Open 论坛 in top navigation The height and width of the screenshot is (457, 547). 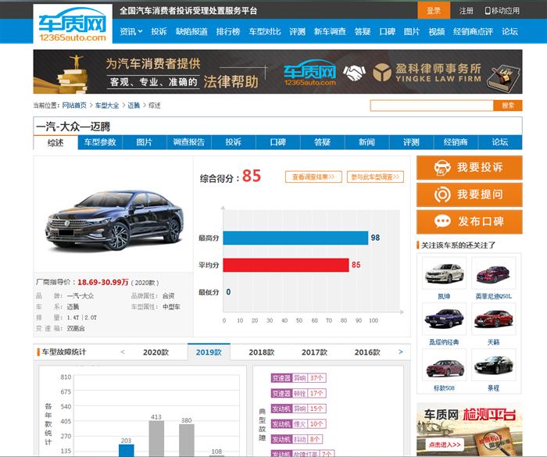[509, 31]
